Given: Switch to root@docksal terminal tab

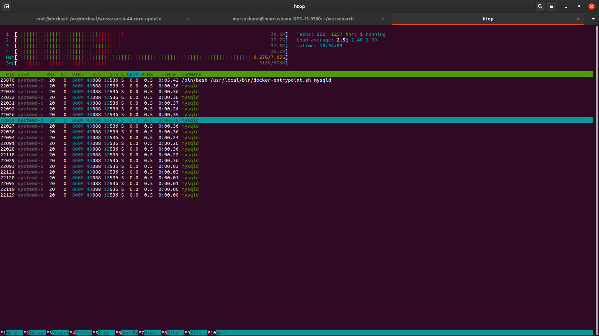Looking at the screenshot, I should click(x=98, y=19).
